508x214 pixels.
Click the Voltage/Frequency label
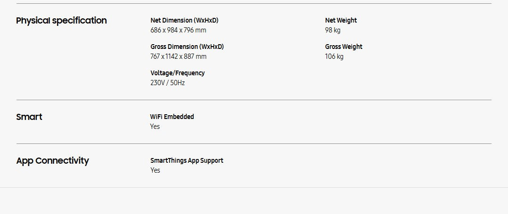(177, 73)
